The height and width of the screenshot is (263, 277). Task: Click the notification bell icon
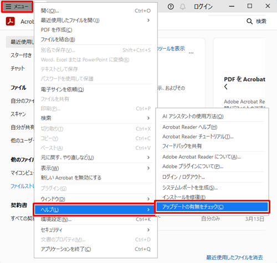coord(183,7)
